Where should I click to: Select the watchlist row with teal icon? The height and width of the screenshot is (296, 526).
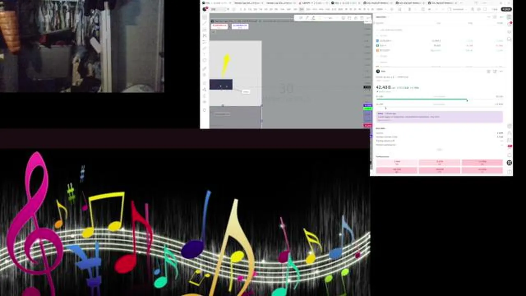click(x=440, y=45)
